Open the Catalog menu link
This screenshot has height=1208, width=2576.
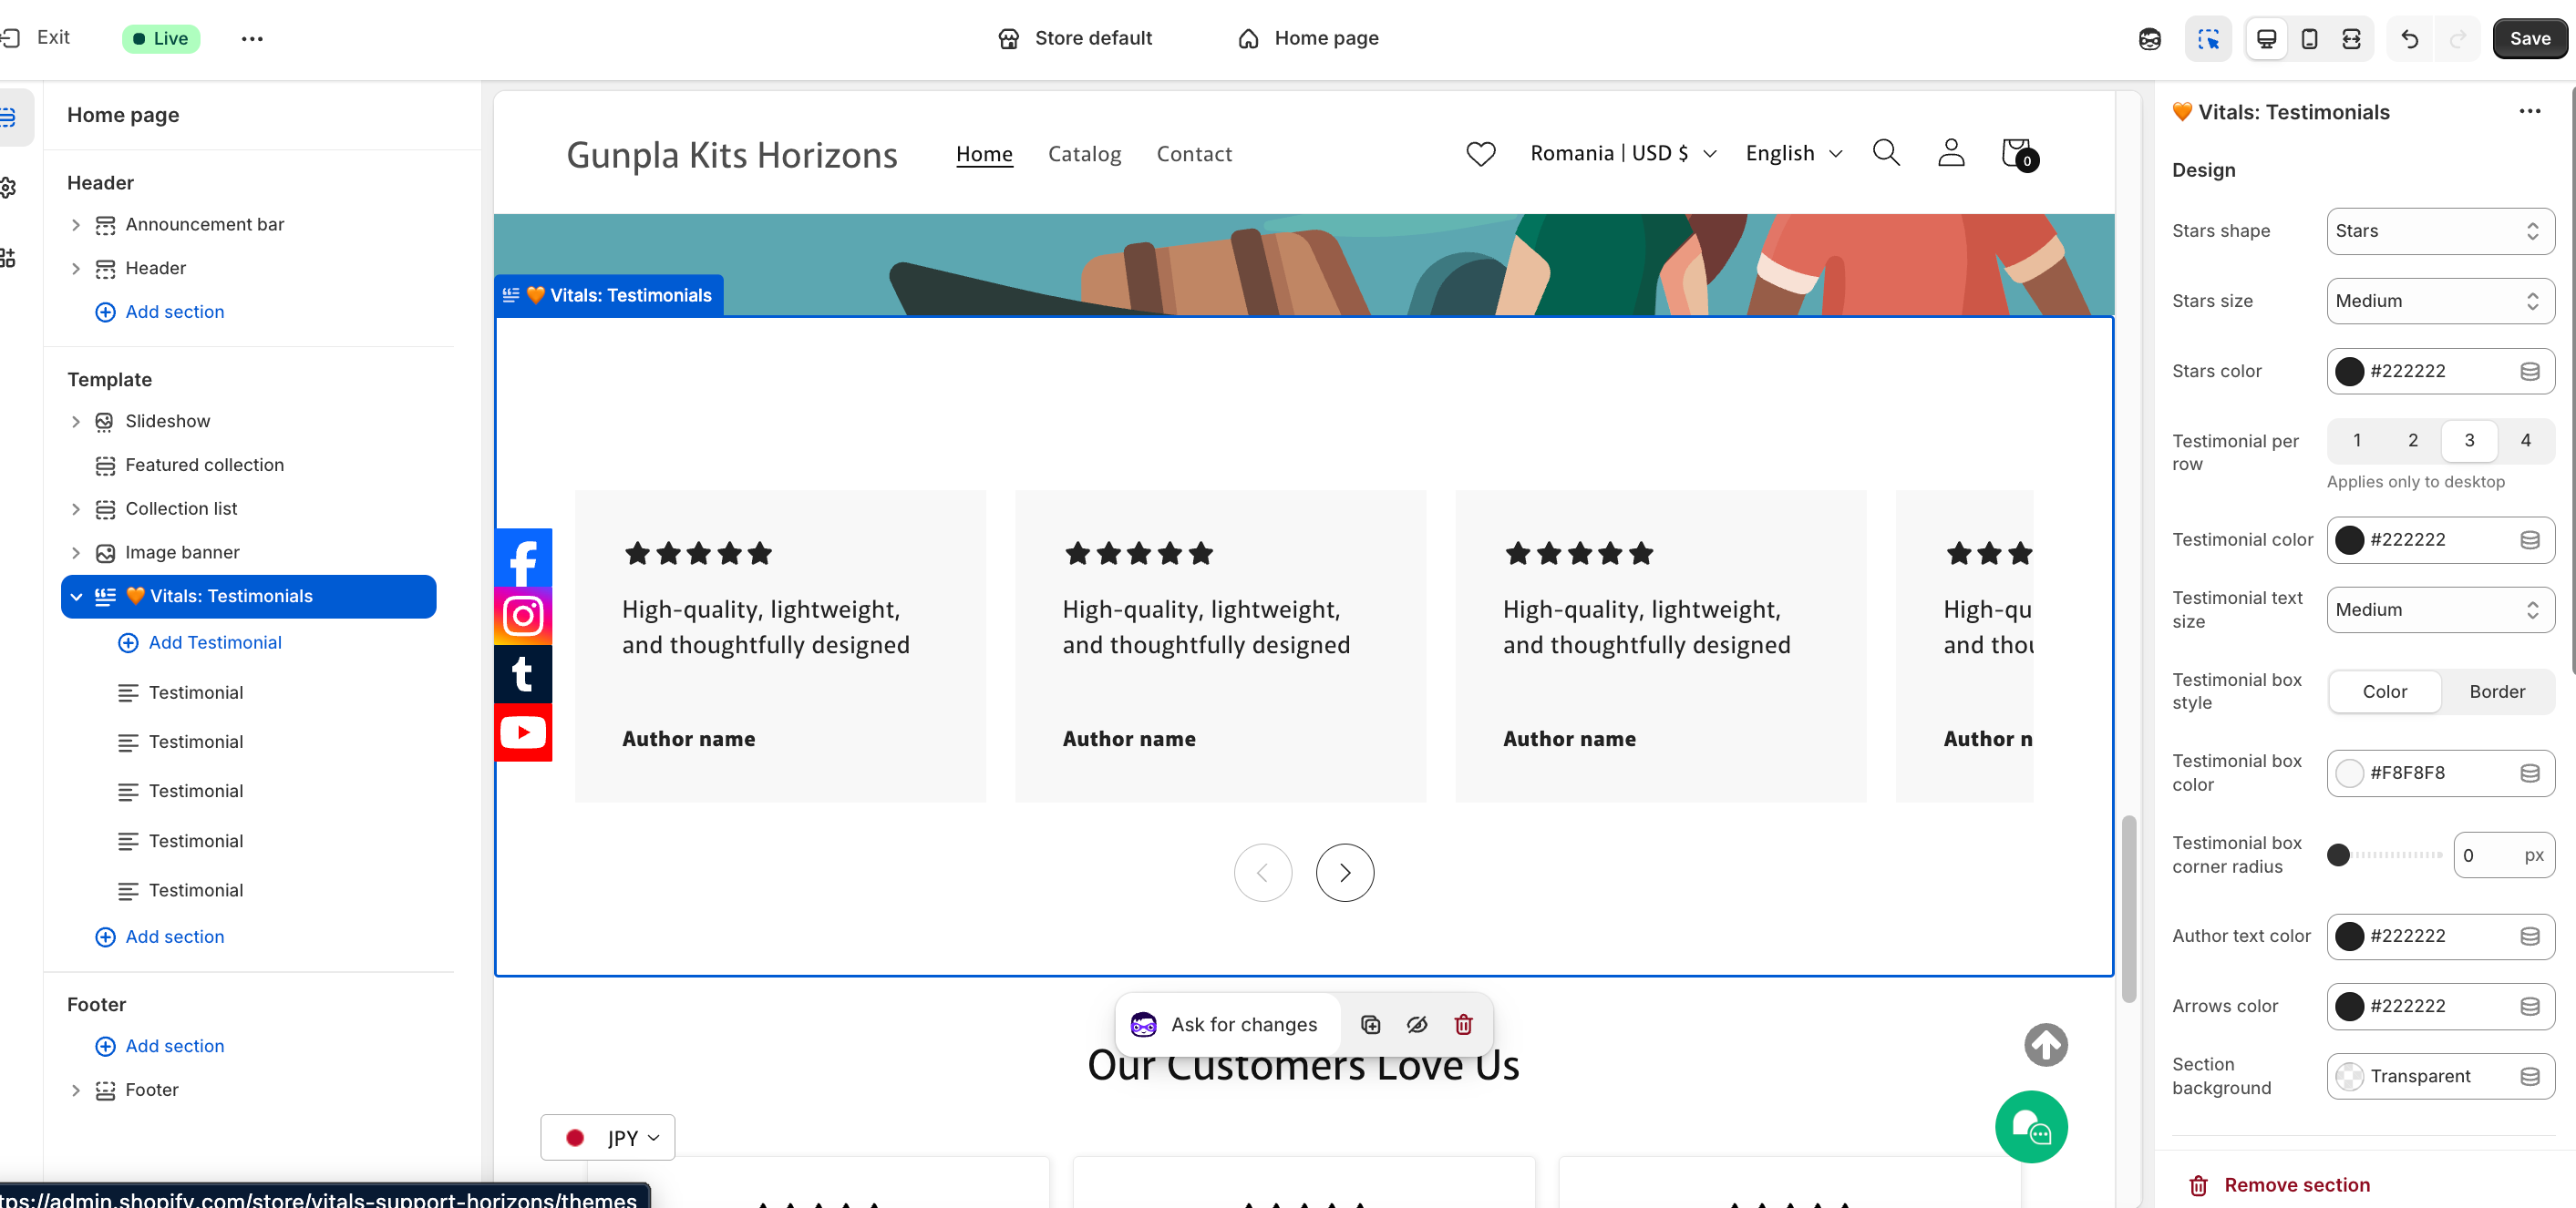point(1084,154)
